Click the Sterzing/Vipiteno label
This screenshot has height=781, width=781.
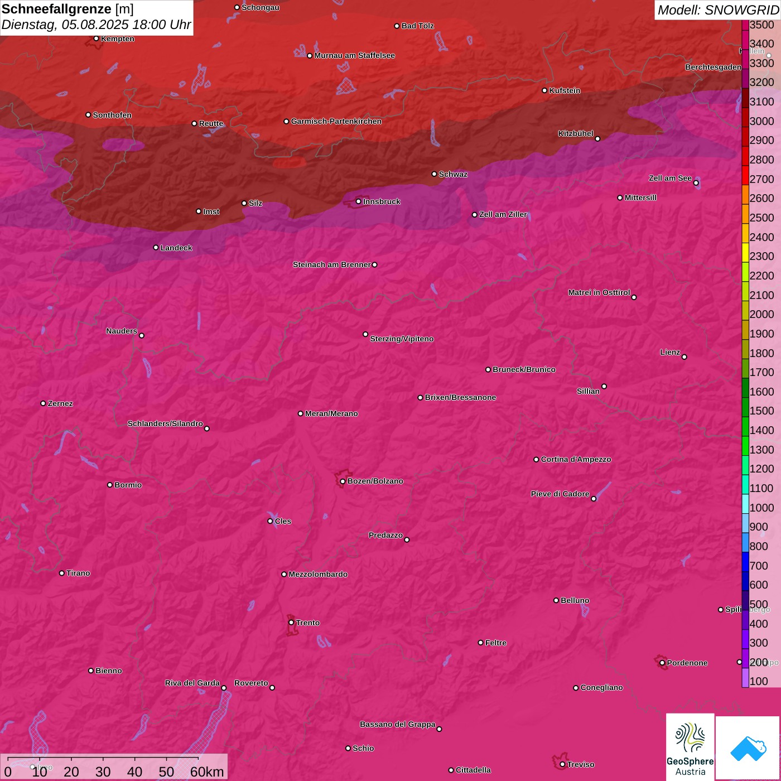[x=402, y=339]
